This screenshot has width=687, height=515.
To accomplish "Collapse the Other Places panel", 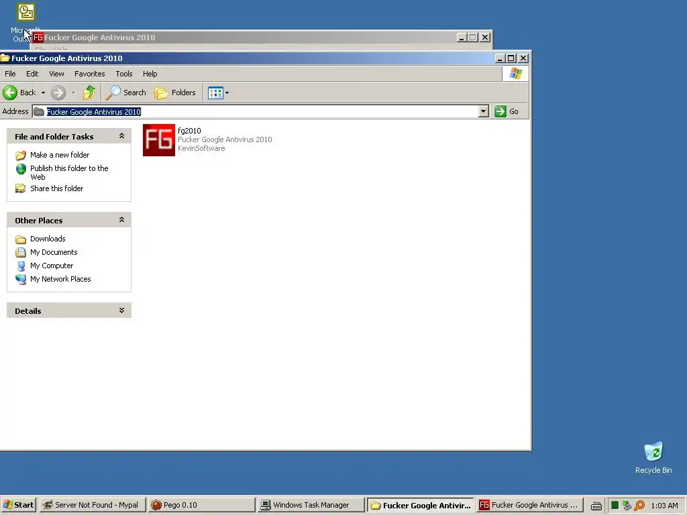I will point(122,220).
